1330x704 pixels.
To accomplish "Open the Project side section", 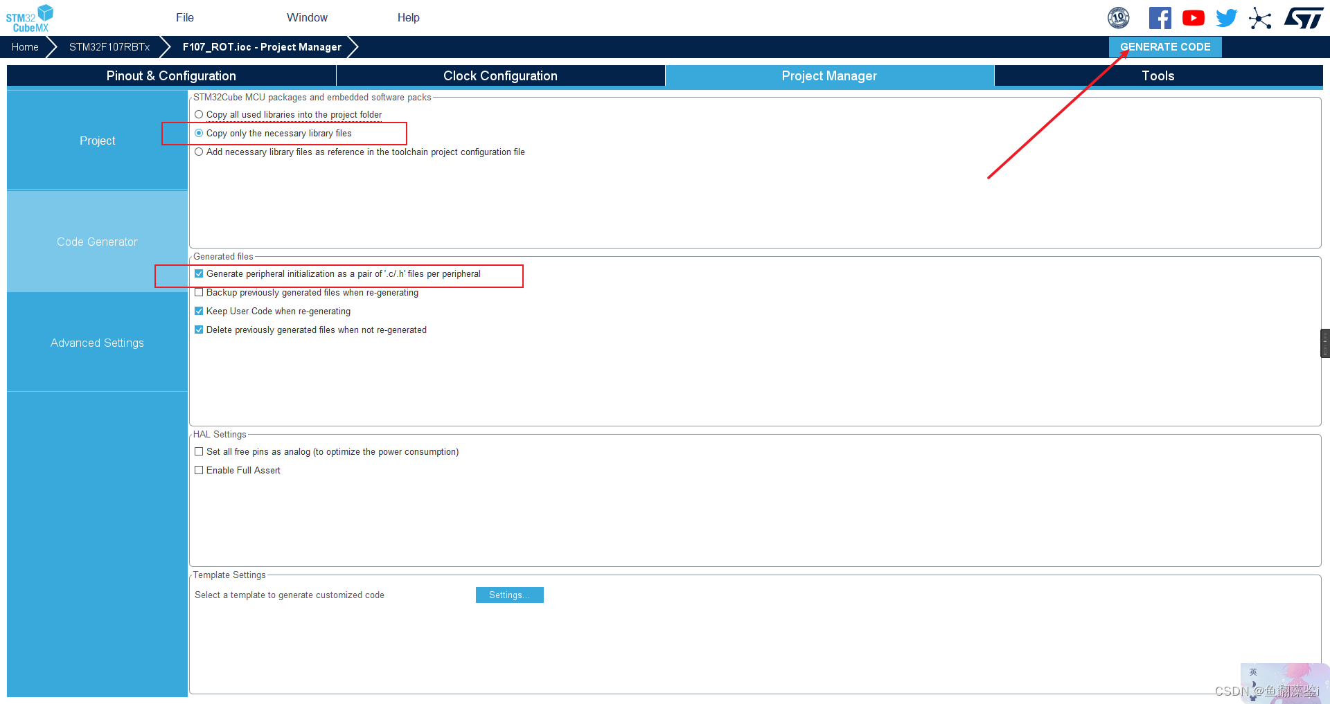I will (97, 141).
